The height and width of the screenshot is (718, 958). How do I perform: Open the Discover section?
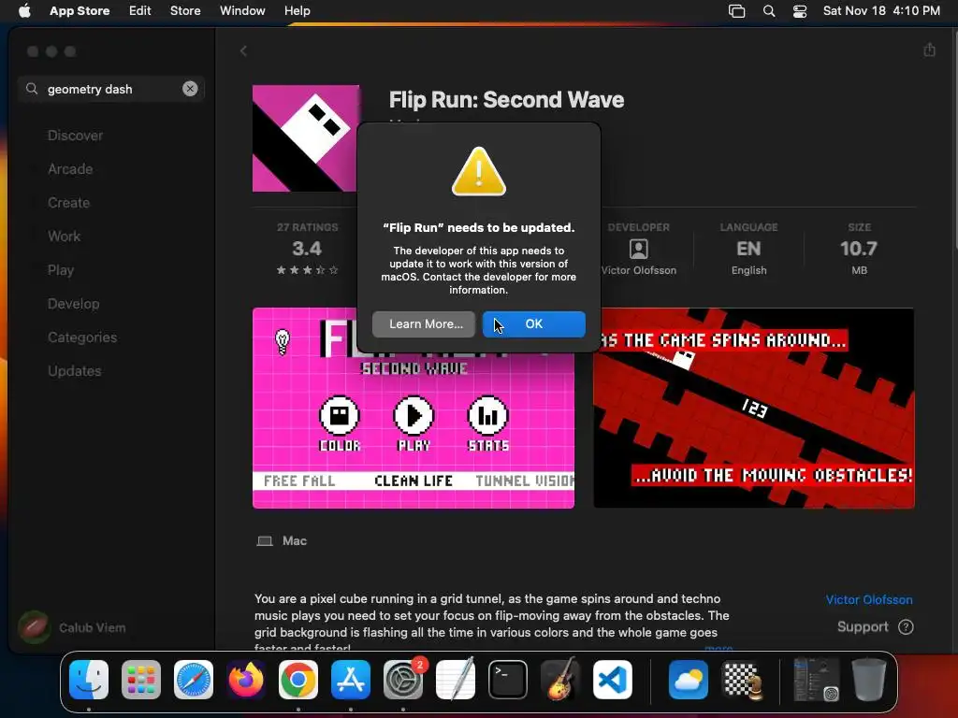coord(75,136)
